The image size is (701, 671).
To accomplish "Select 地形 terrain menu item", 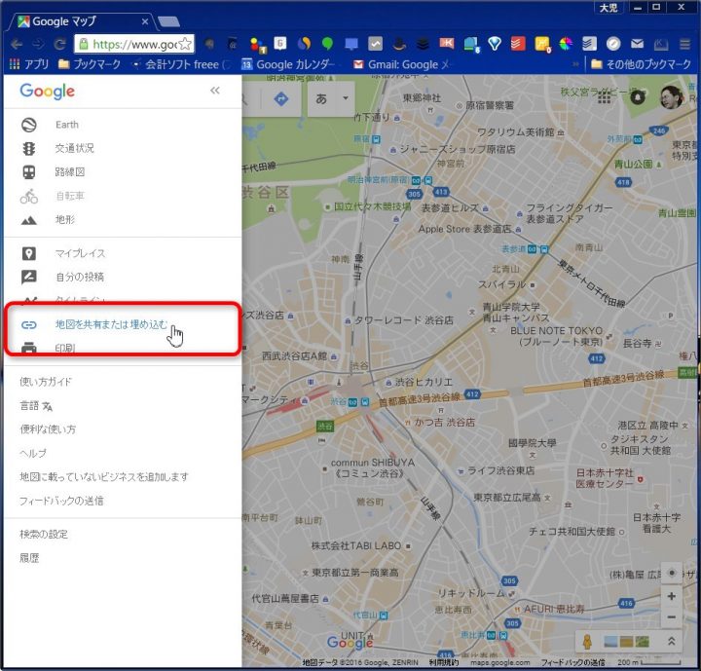I will pyautogui.click(x=65, y=220).
